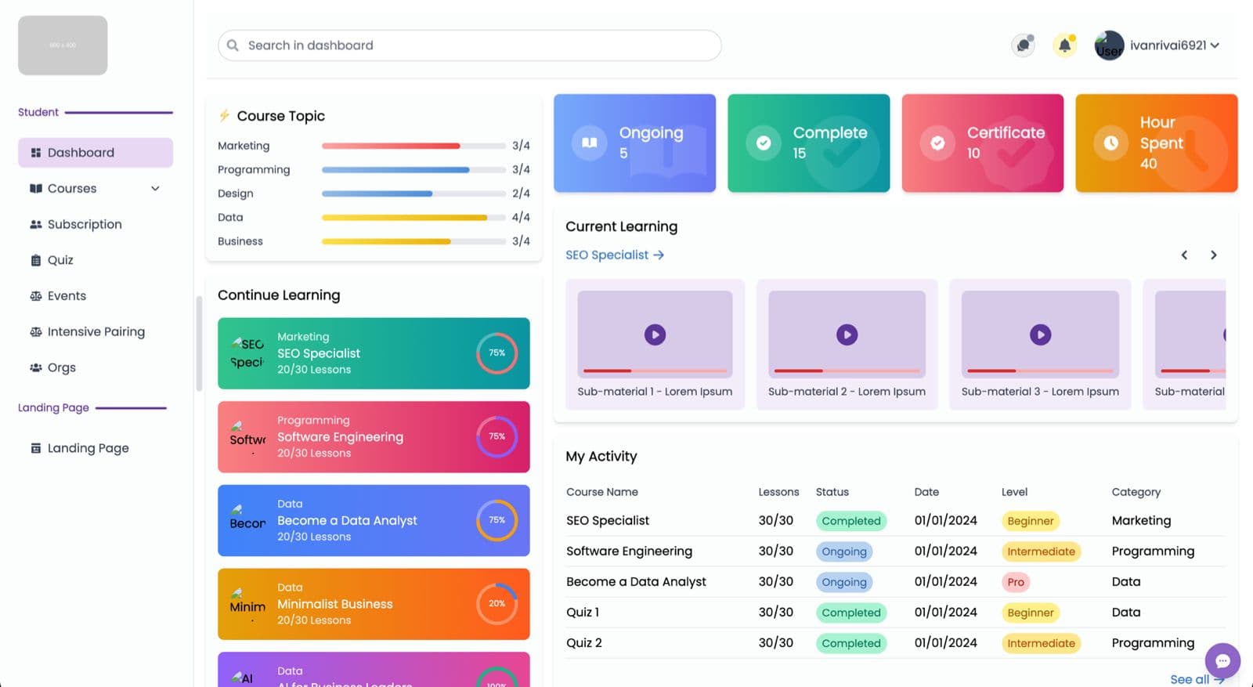Click the checkmark icon on Complete card
Viewport: 1253px width, 687px height.
[x=764, y=143]
